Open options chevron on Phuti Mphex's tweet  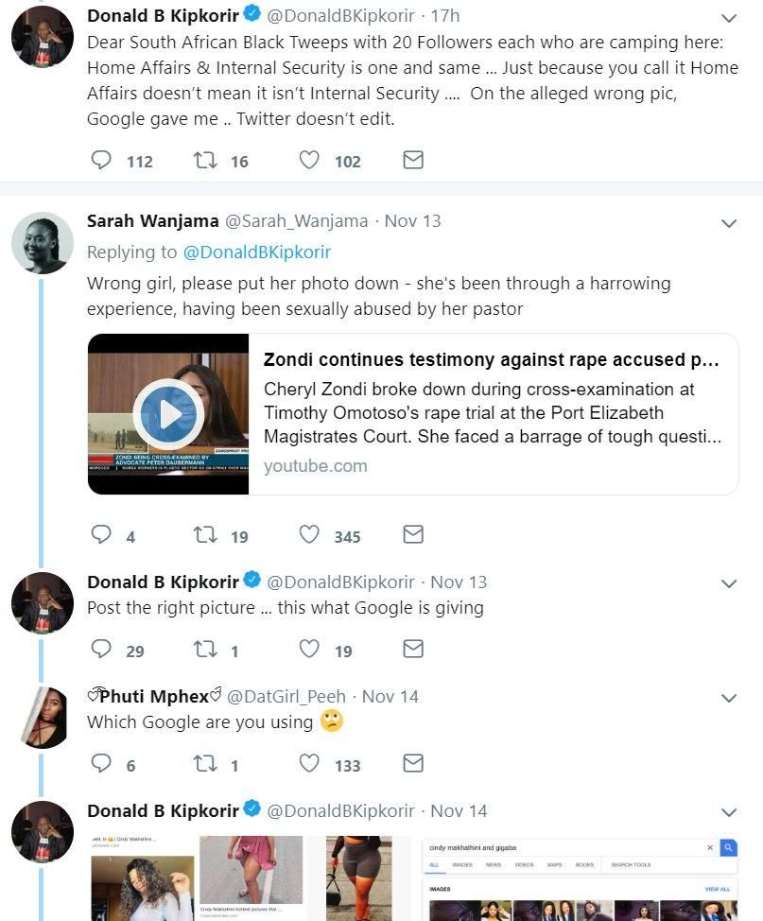729,698
